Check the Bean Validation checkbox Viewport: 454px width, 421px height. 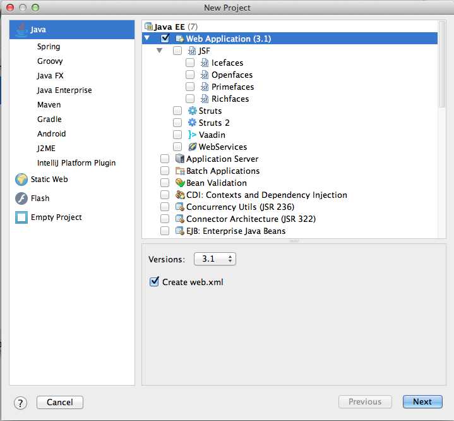tap(165, 183)
